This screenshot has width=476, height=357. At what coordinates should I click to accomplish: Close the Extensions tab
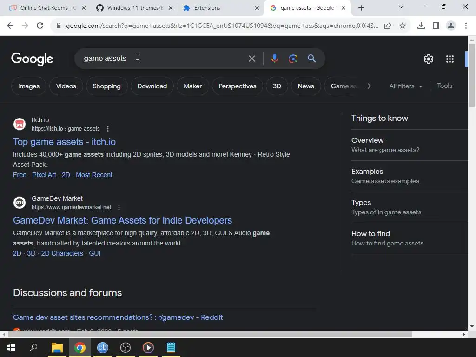click(x=257, y=8)
